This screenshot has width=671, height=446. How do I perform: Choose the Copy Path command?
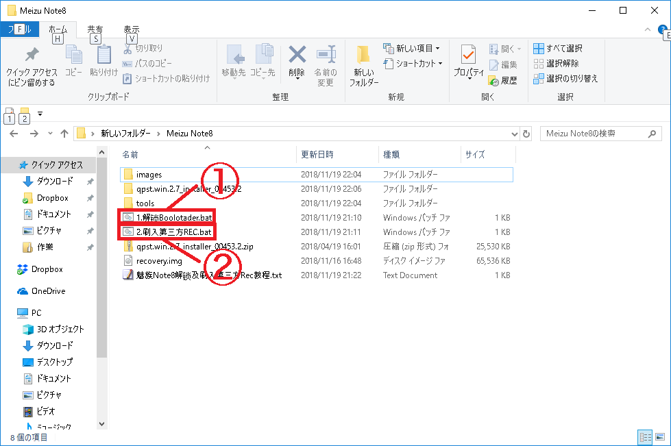(x=147, y=64)
